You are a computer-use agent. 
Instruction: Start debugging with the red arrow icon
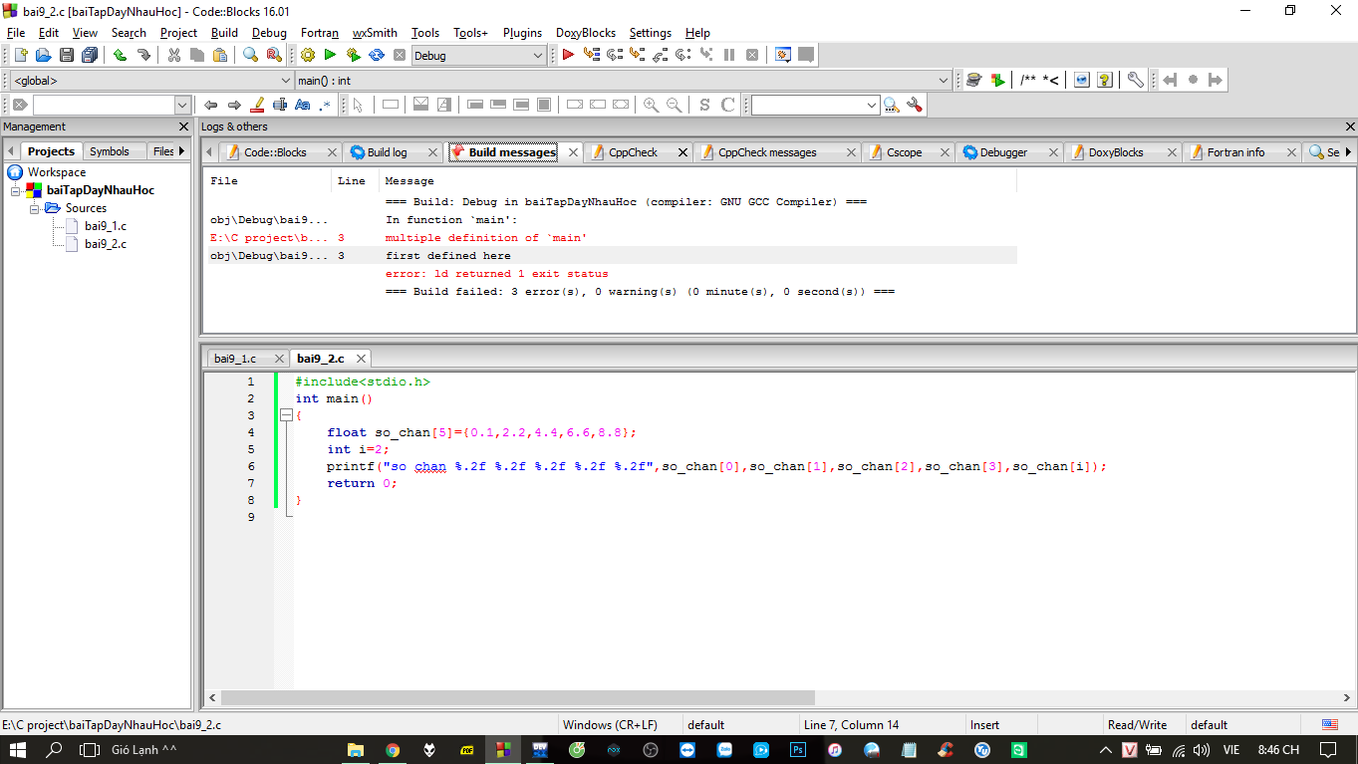568,56
